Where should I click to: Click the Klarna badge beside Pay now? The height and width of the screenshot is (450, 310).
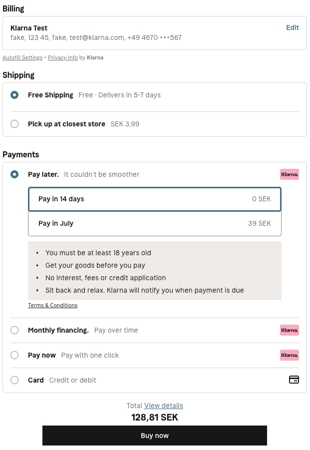click(x=290, y=355)
